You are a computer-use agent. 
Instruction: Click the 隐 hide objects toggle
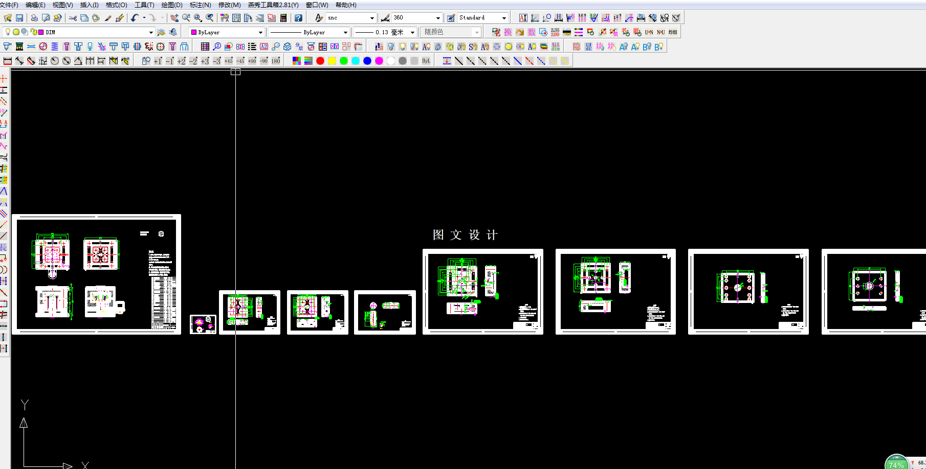pyautogui.click(x=577, y=46)
